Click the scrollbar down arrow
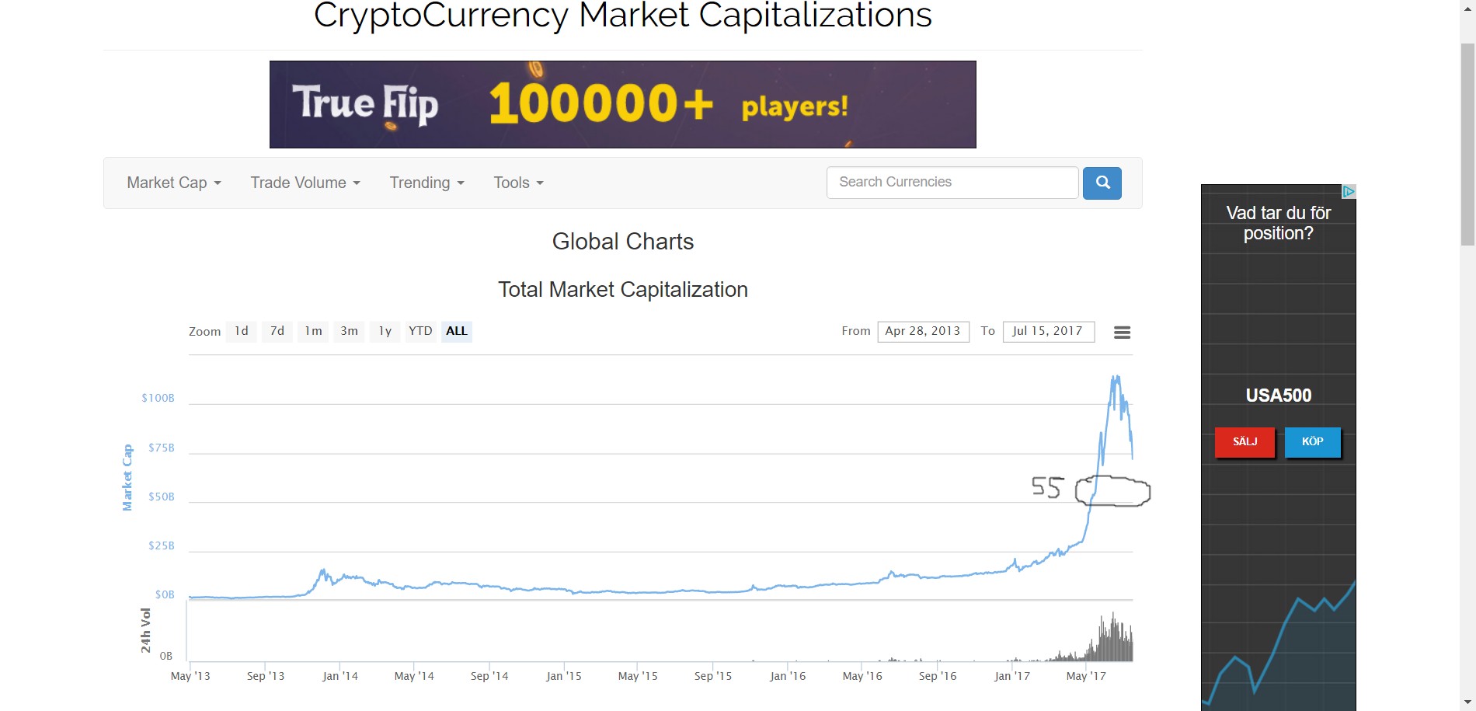The width and height of the screenshot is (1476, 711). click(1467, 702)
